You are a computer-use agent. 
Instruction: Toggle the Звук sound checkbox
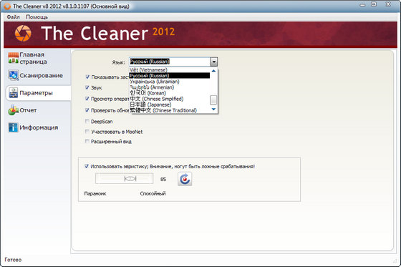click(87, 87)
